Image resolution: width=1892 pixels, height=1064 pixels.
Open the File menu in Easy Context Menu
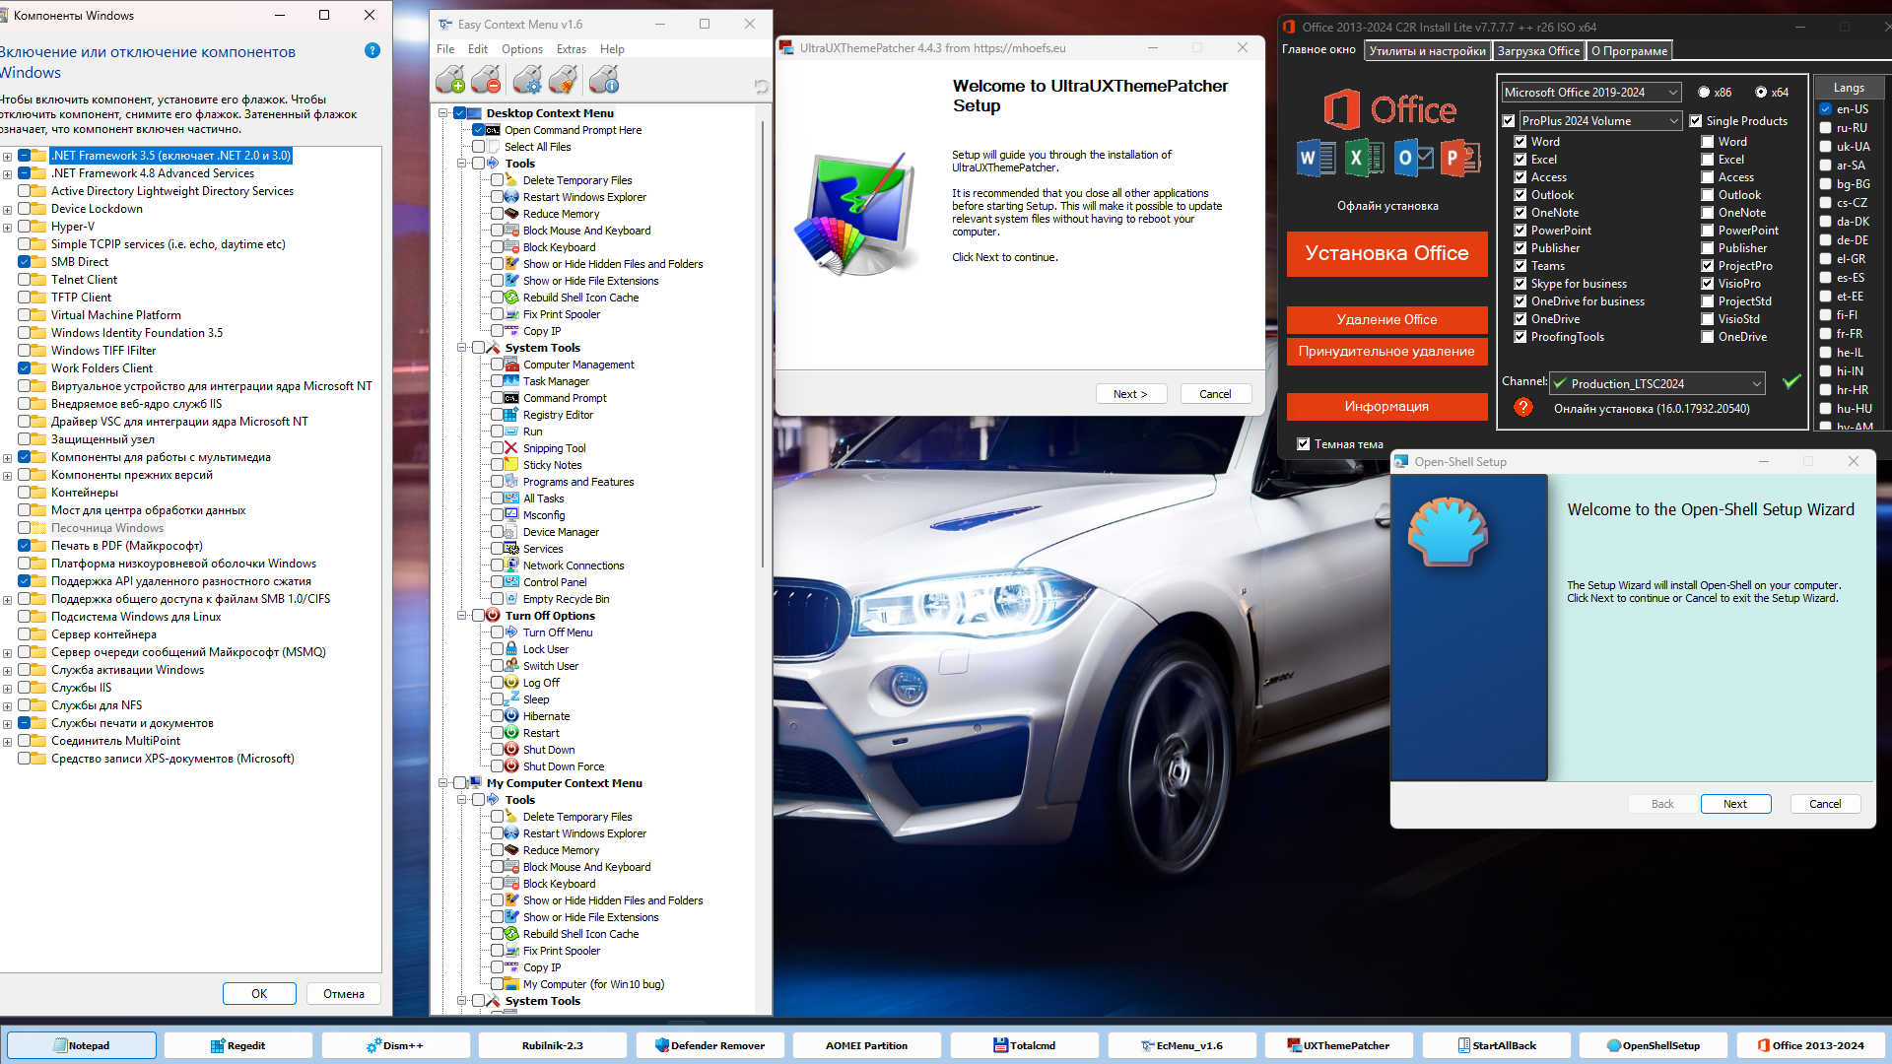click(445, 49)
